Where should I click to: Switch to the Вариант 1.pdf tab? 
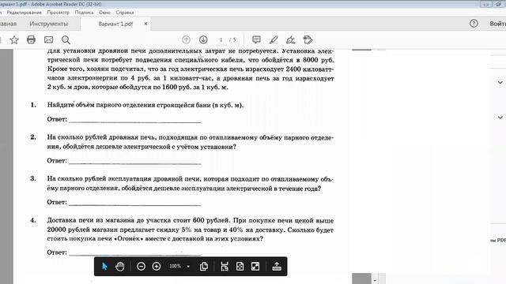(x=115, y=24)
